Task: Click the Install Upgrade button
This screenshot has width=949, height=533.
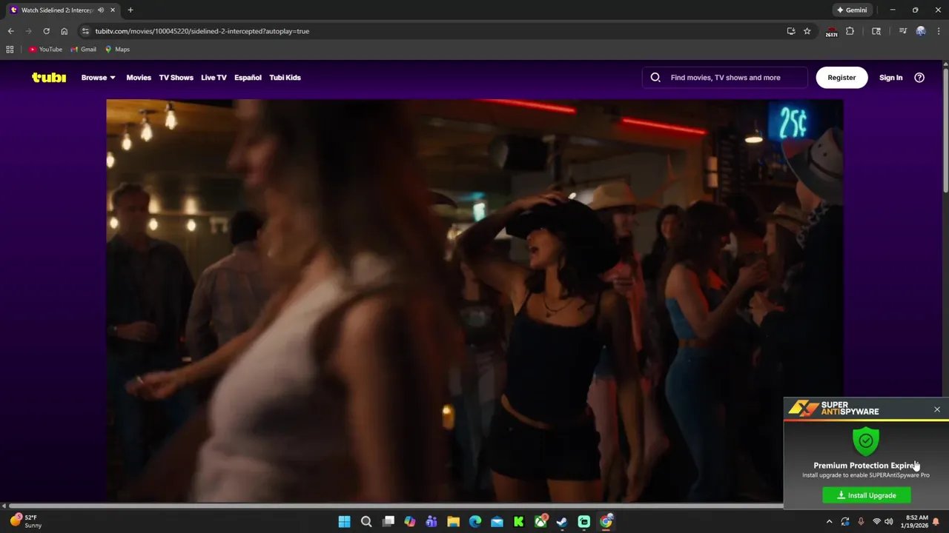Action: point(867,495)
